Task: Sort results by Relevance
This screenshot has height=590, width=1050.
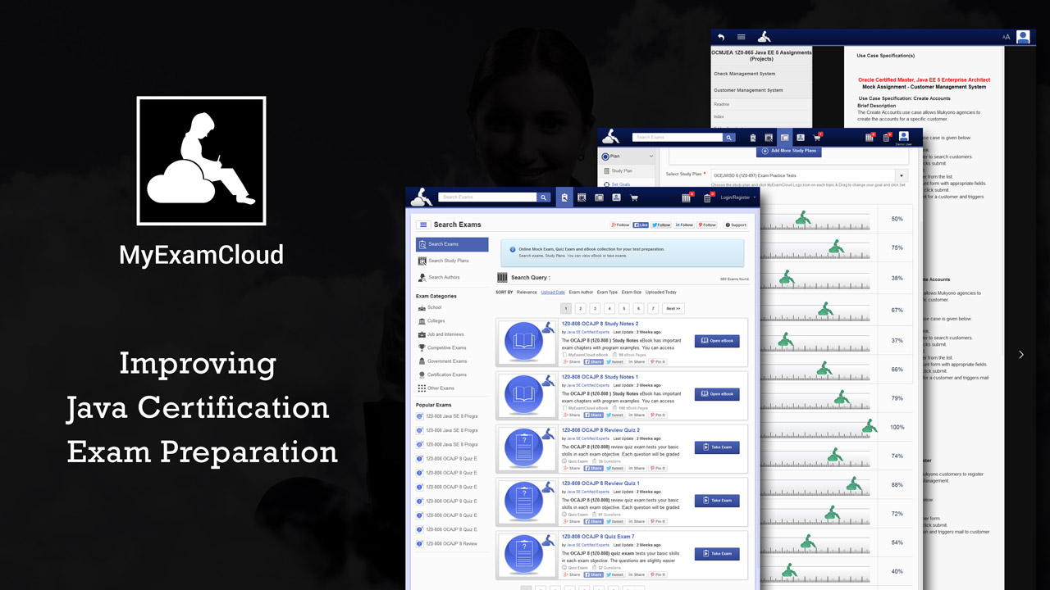Action: (x=527, y=293)
